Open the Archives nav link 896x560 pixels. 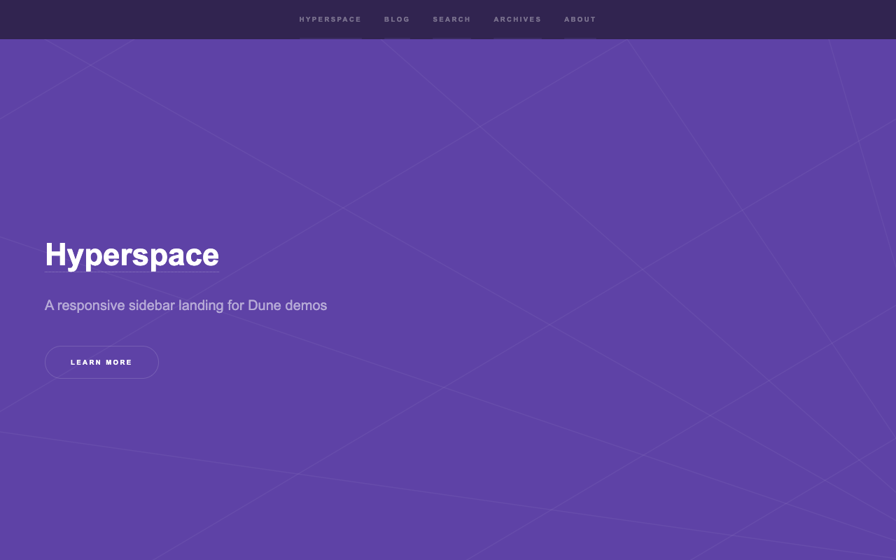(x=517, y=20)
